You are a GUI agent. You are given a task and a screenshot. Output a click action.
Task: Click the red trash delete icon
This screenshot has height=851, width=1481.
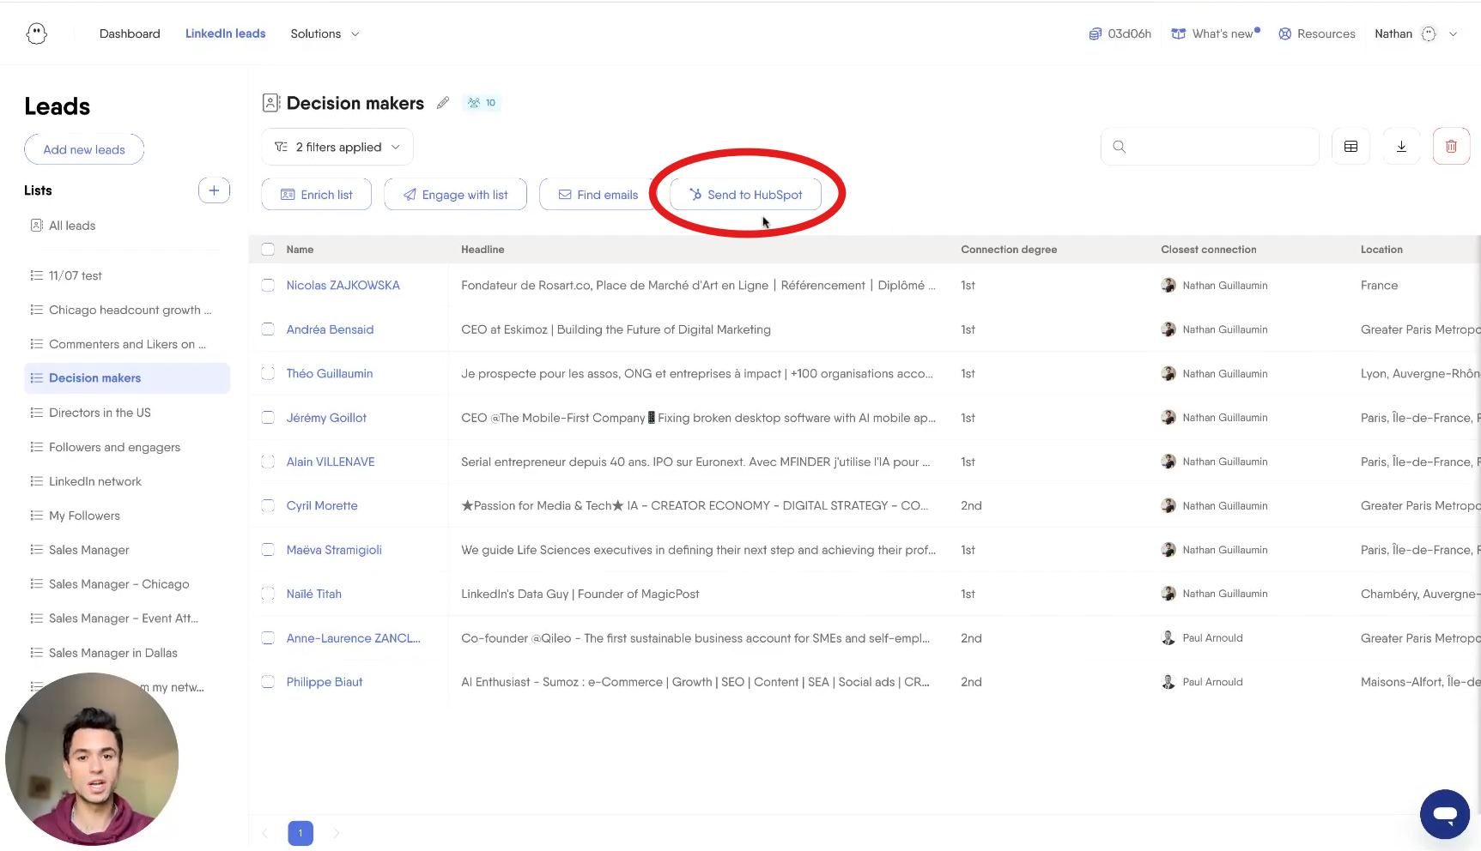click(1452, 146)
